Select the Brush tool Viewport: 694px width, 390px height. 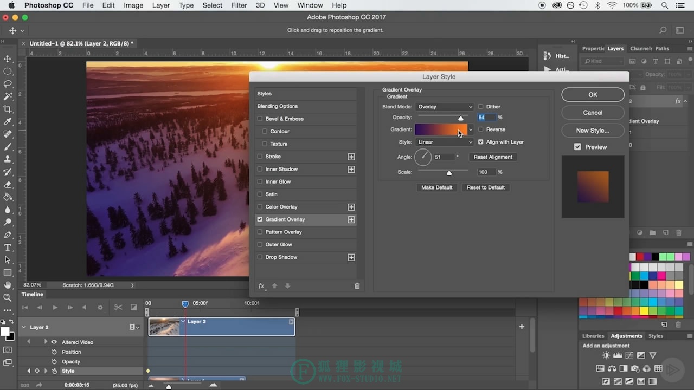pos(8,147)
